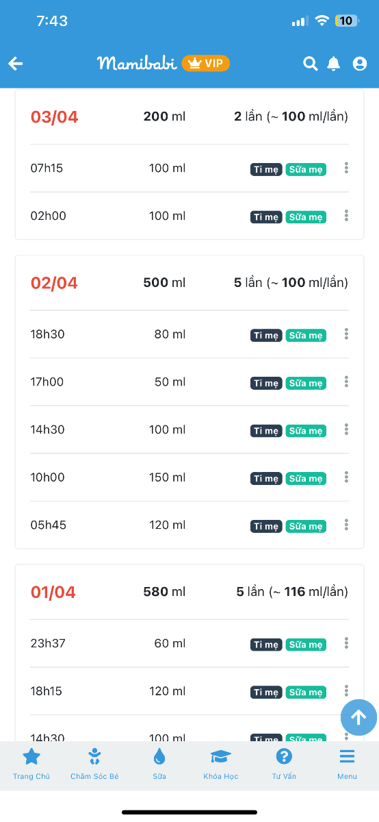Tap the scroll-to-top arrow button

[358, 717]
